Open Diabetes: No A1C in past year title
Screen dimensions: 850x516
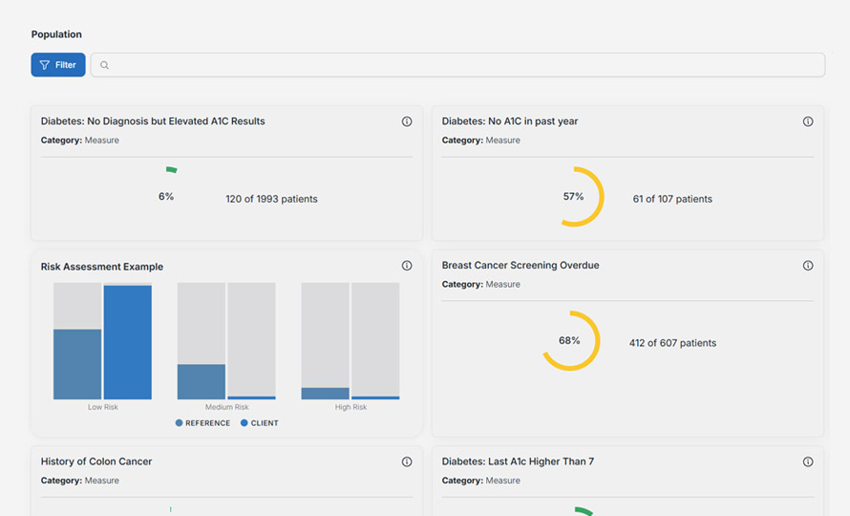[510, 121]
